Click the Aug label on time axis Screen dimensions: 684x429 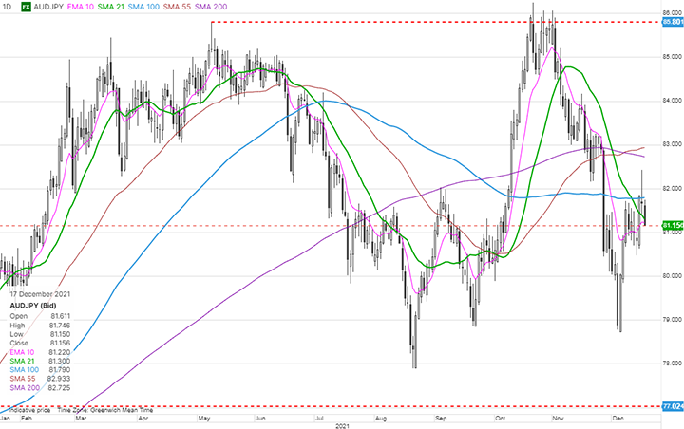tap(381, 419)
